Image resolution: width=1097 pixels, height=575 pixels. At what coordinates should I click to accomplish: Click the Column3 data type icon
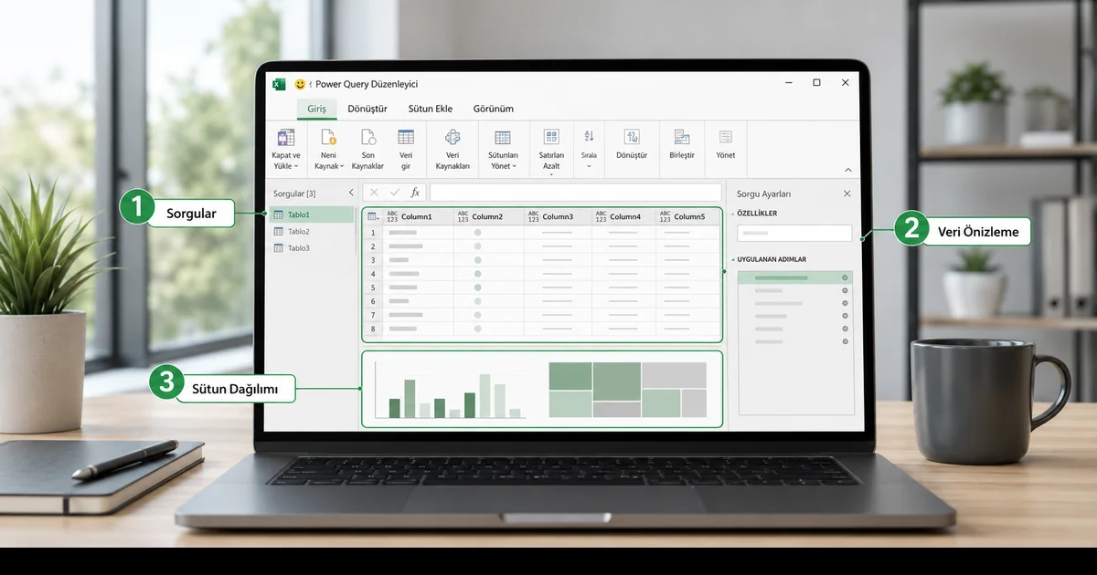534,217
